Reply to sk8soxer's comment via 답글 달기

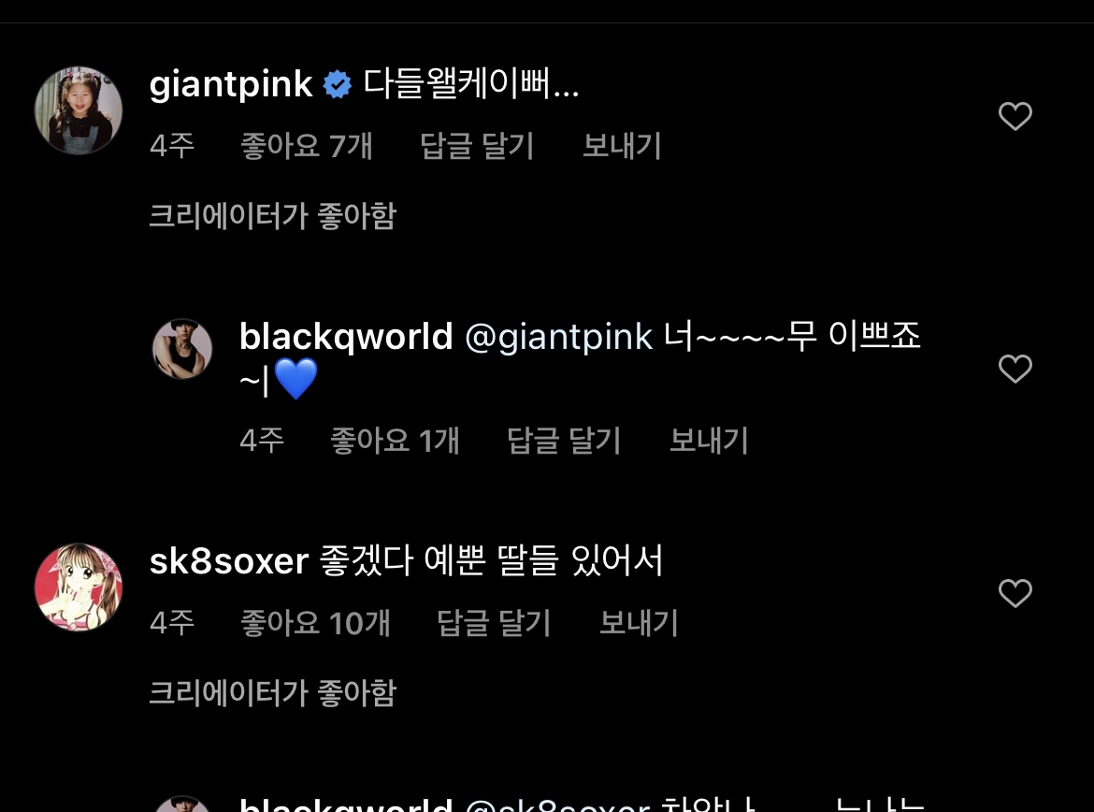pyautogui.click(x=494, y=623)
